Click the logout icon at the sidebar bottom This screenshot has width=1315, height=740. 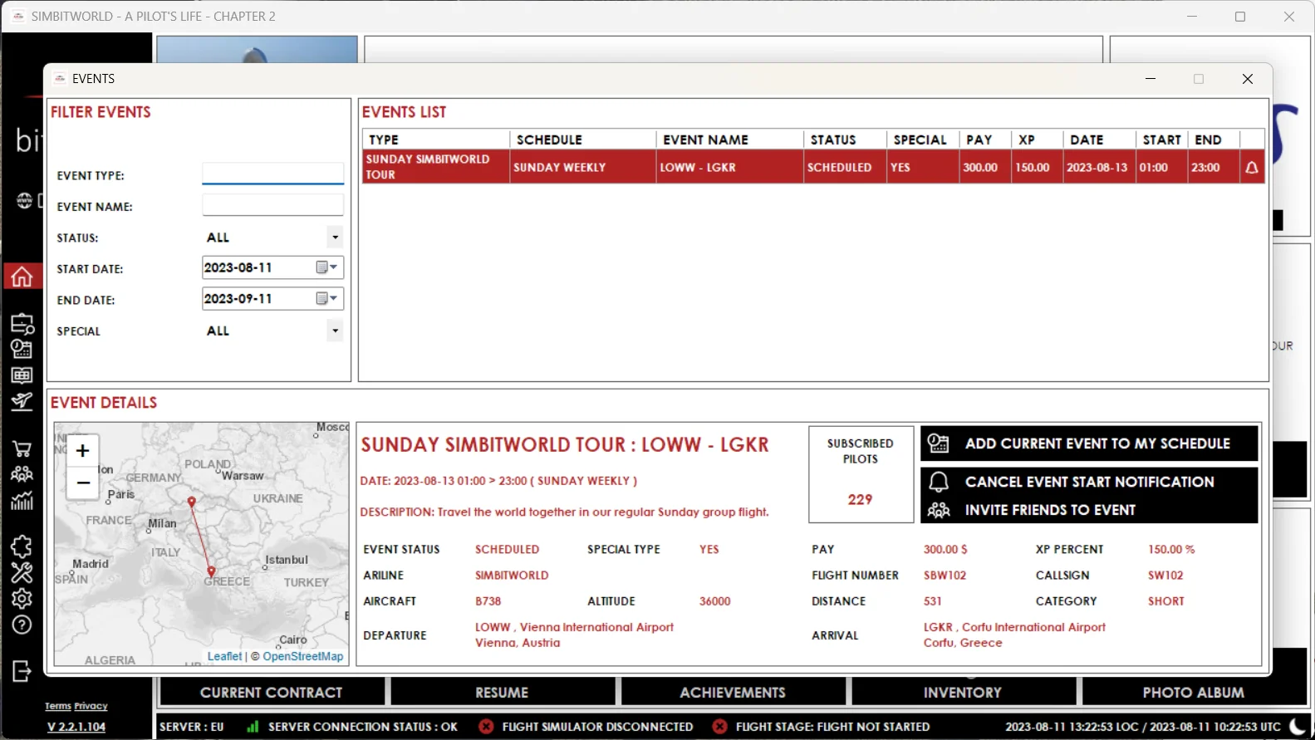[x=22, y=671]
